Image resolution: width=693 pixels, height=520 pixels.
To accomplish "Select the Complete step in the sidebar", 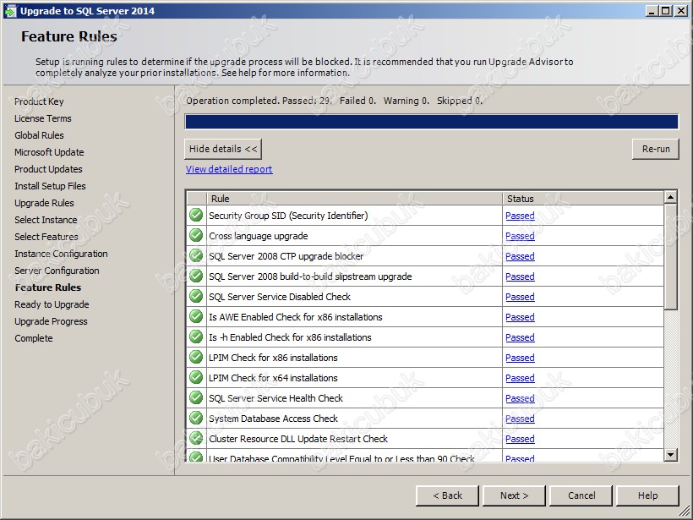I will 34,338.
